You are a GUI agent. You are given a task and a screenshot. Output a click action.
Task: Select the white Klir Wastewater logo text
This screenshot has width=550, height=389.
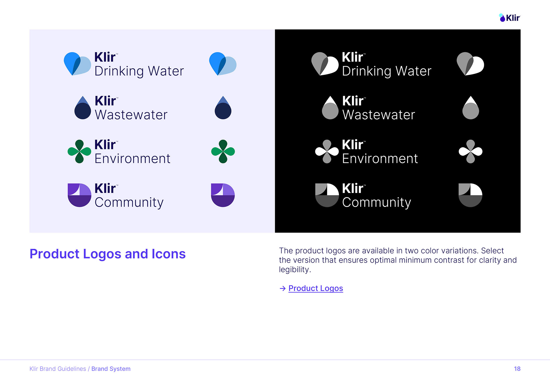pos(378,108)
